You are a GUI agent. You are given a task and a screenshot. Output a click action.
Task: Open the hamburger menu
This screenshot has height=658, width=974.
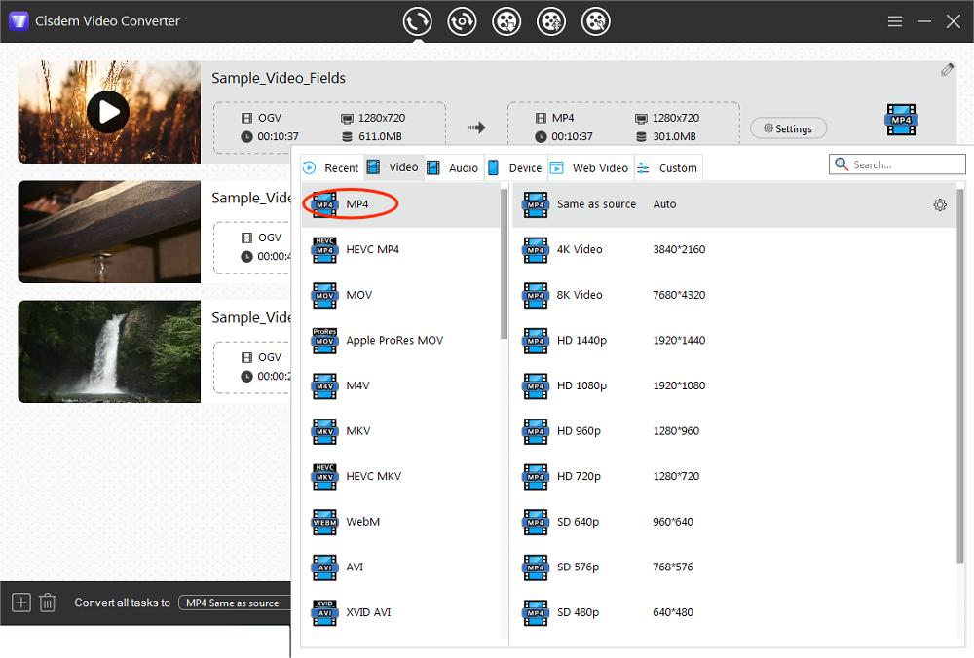point(894,21)
